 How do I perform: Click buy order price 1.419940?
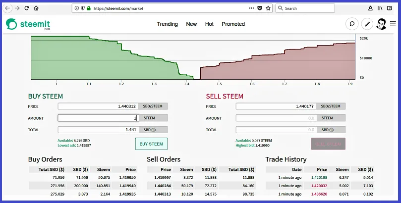pyautogui.click(x=127, y=186)
